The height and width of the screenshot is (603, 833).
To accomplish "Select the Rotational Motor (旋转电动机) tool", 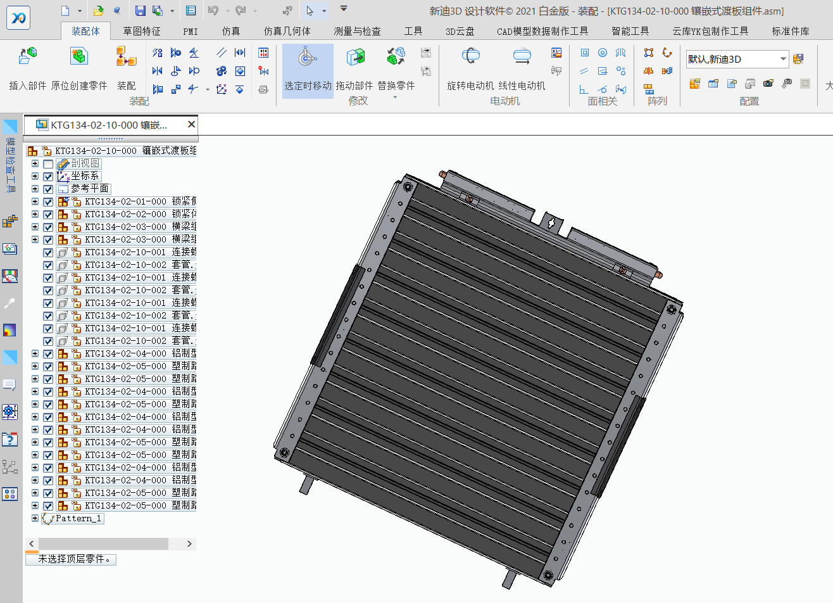I will coord(470,57).
